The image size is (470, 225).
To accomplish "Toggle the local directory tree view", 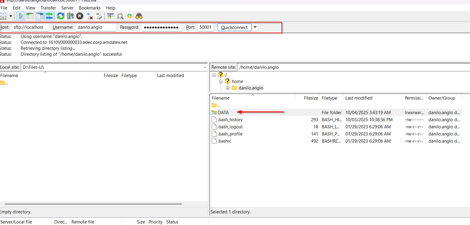I will (30, 16).
